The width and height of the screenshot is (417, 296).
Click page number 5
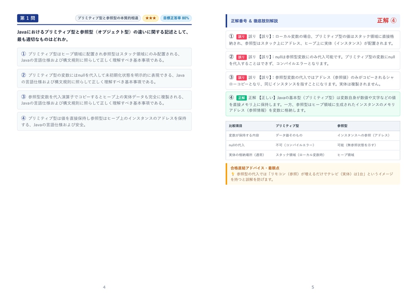[313, 287]
